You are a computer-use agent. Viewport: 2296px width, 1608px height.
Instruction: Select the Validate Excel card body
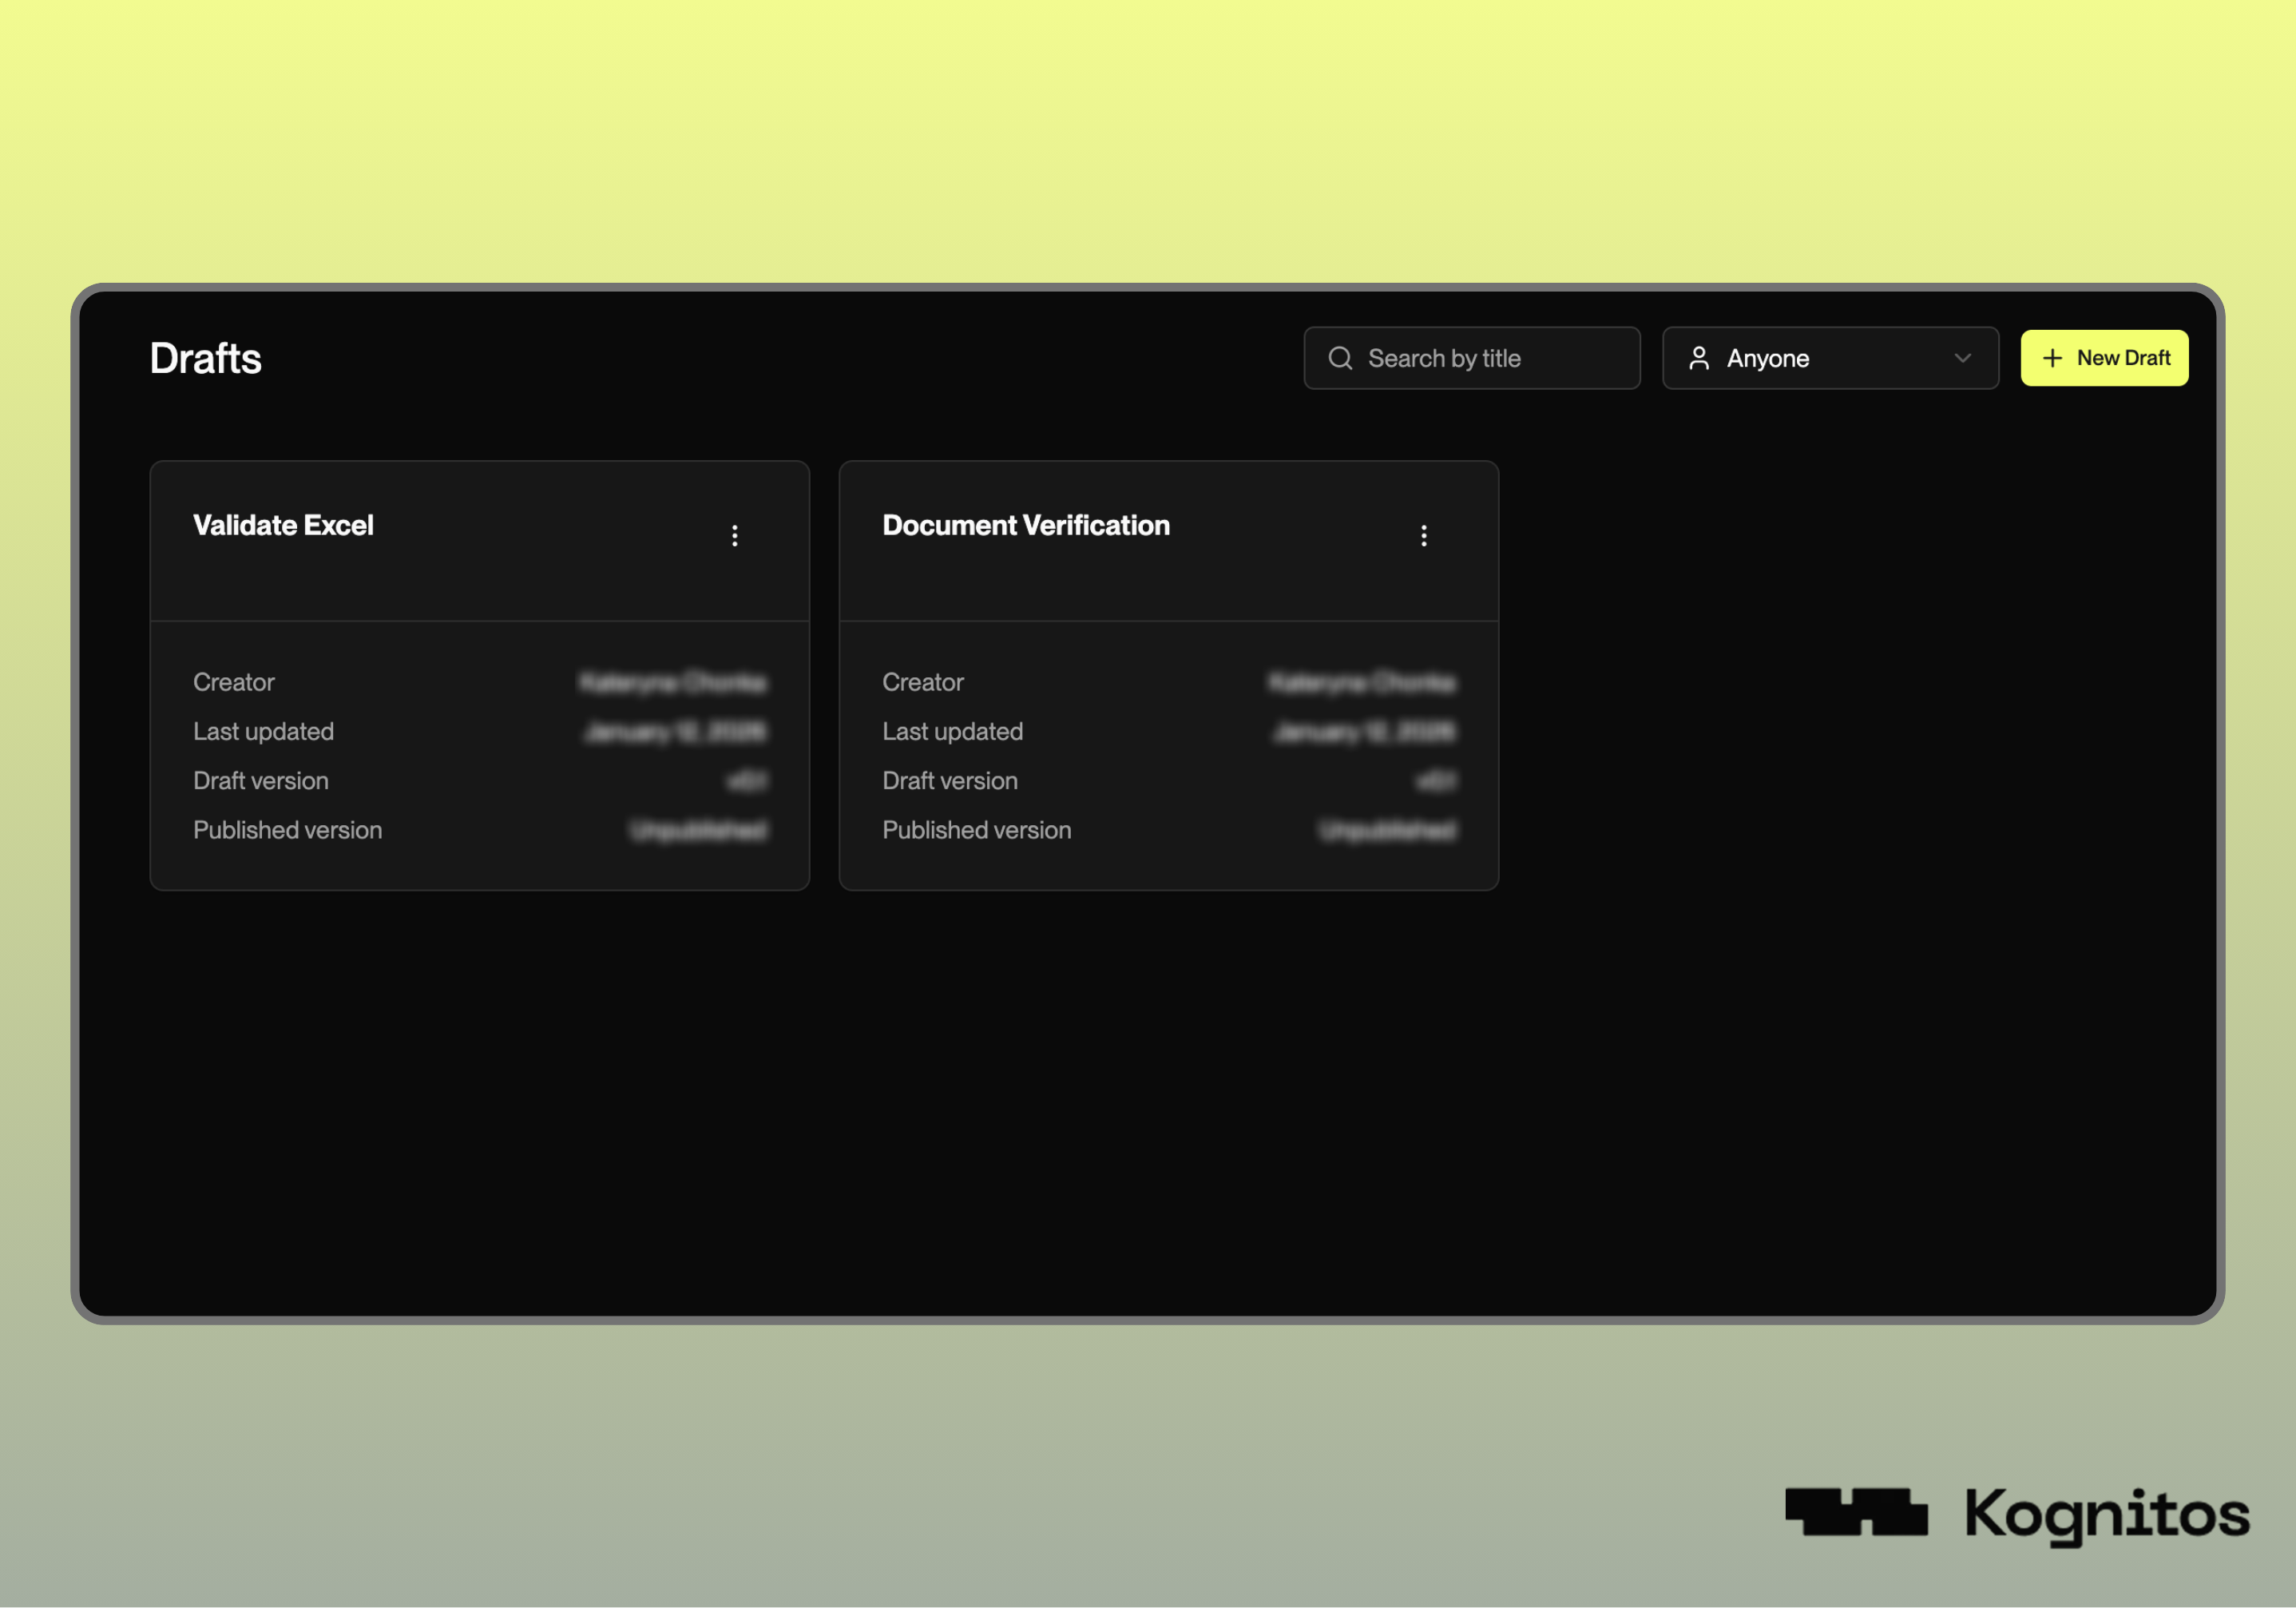(479, 755)
